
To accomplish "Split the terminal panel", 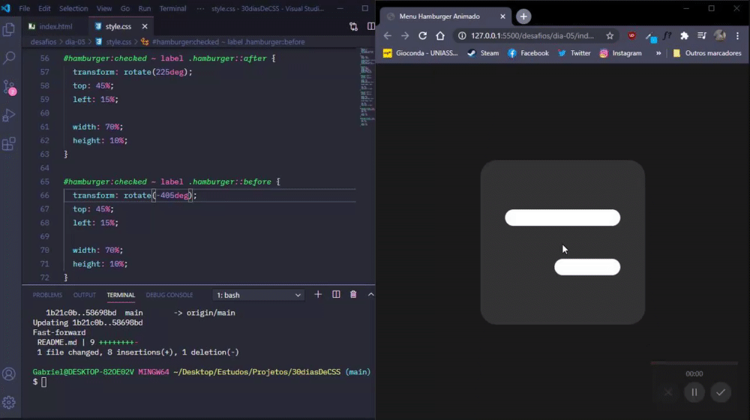I will [336, 295].
